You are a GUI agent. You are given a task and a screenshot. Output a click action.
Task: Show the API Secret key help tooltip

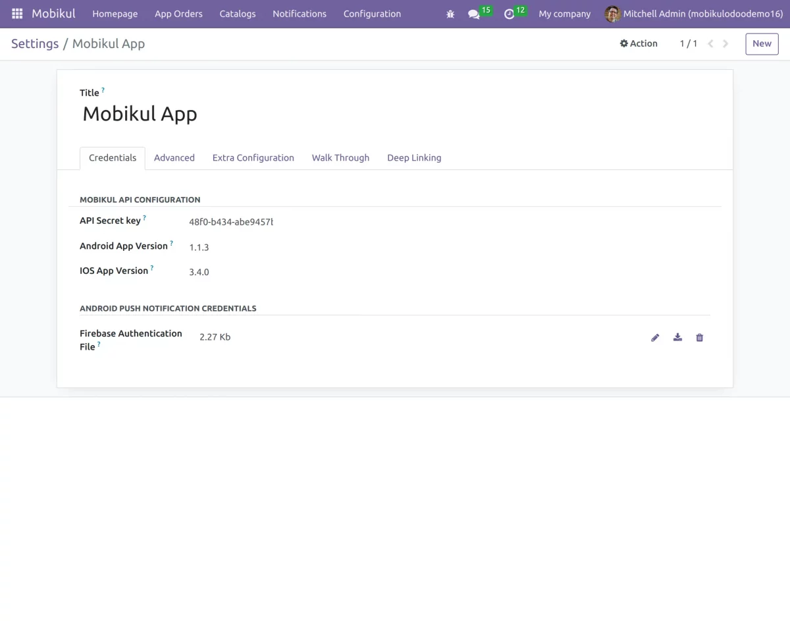click(144, 216)
